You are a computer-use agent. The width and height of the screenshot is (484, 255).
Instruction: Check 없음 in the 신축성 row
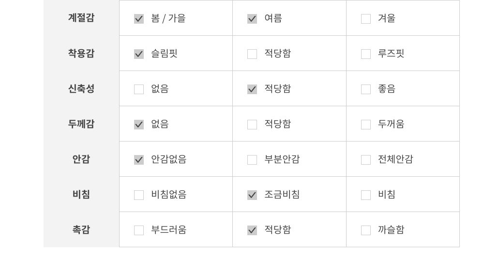139,89
